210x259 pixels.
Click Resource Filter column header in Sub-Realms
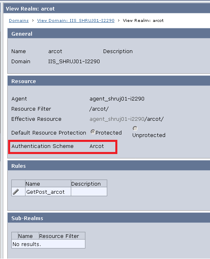(x=62, y=236)
